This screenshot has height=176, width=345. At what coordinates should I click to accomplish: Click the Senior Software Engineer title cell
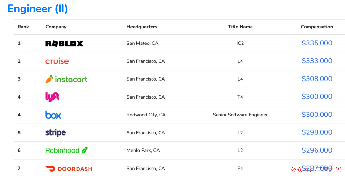pyautogui.click(x=240, y=115)
